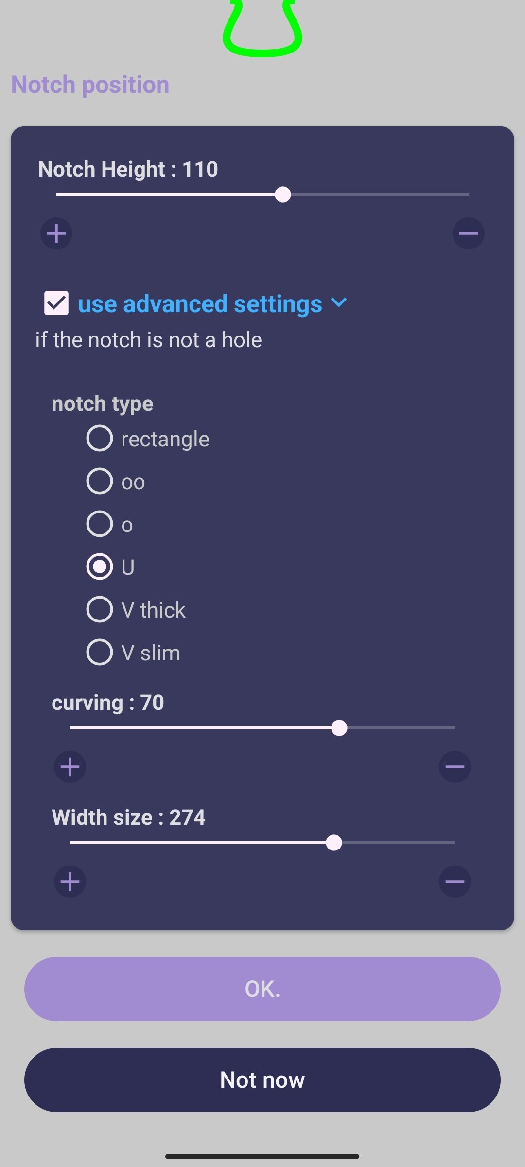Viewport: 525px width, 1167px height.
Task: Decrease Width size with minus icon
Action: click(x=455, y=882)
